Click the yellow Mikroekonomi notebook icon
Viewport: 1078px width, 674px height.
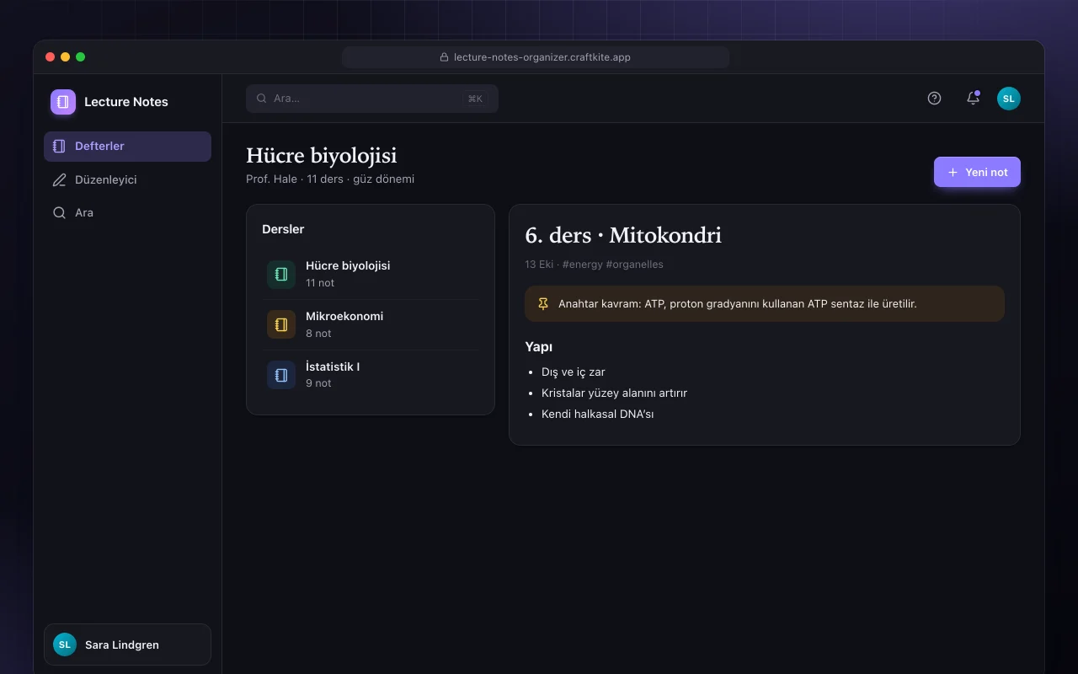(281, 324)
